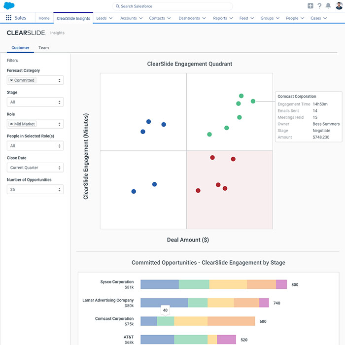Open the Groups tab
This screenshot has height=345, width=345.
tap(267, 18)
